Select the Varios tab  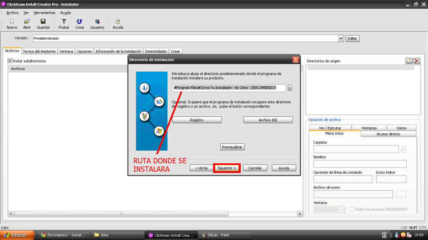pos(401,128)
